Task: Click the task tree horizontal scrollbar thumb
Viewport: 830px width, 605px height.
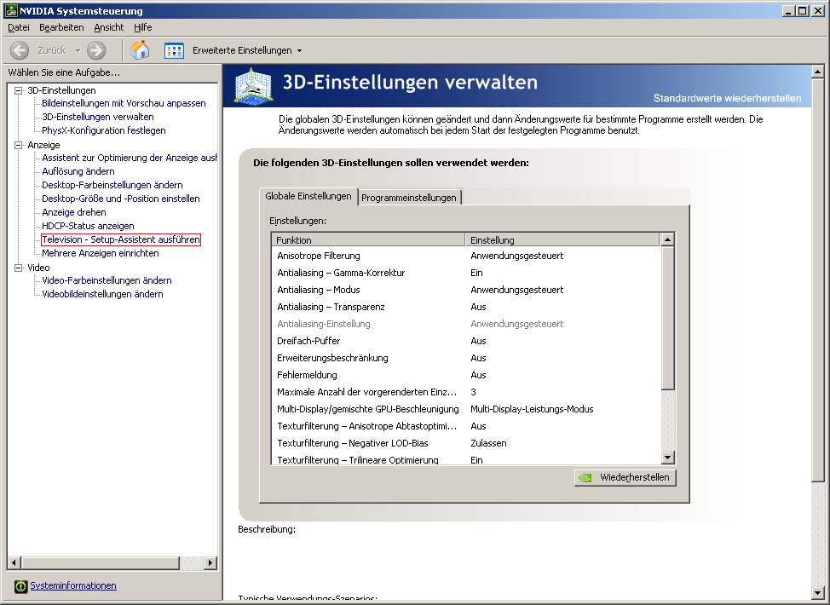Action: [x=100, y=562]
